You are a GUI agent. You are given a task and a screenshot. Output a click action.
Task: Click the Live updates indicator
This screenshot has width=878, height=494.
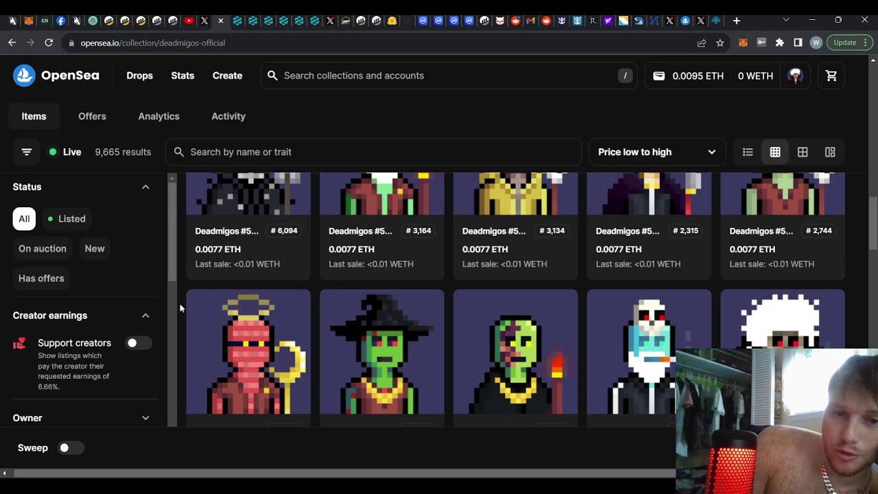coord(65,152)
